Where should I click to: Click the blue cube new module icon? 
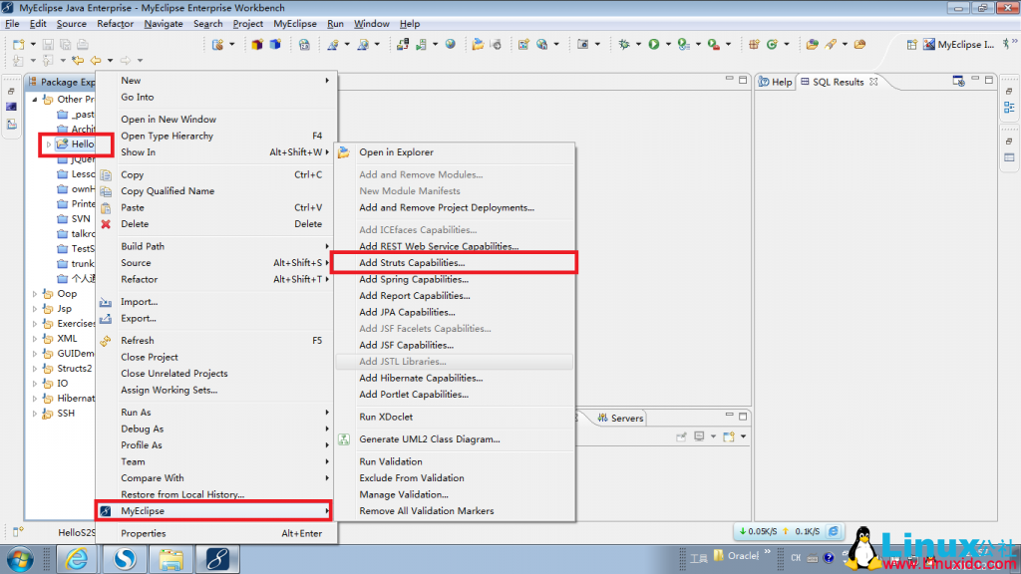[275, 44]
